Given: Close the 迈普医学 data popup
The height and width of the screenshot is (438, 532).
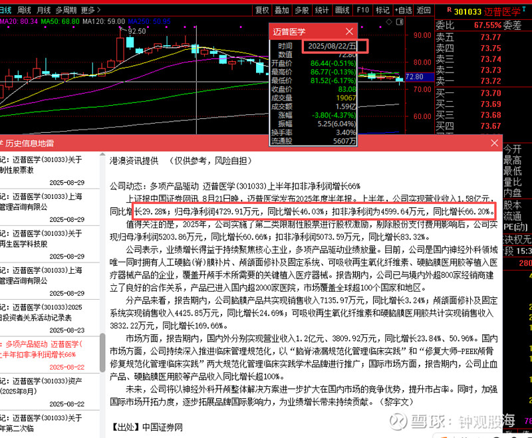Looking at the screenshot, I should [x=349, y=31].
